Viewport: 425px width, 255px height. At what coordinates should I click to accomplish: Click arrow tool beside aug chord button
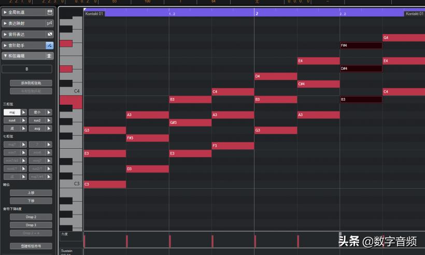pos(49,129)
